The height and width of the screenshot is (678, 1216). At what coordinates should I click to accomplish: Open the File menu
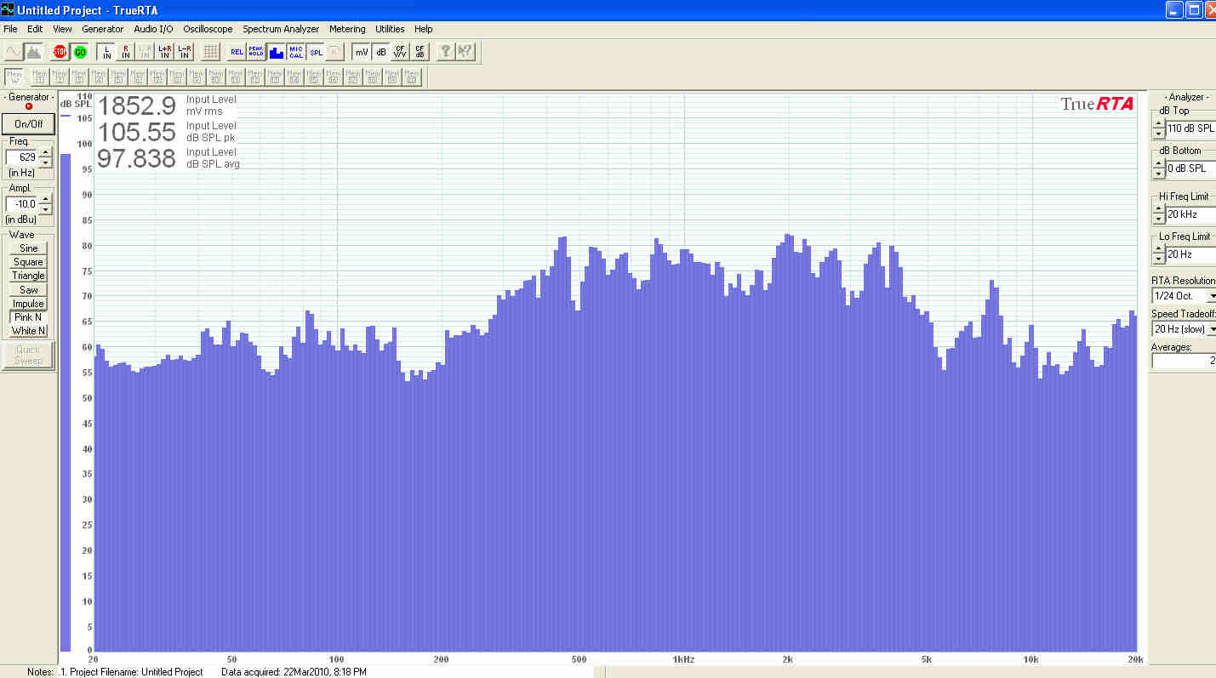[10, 29]
